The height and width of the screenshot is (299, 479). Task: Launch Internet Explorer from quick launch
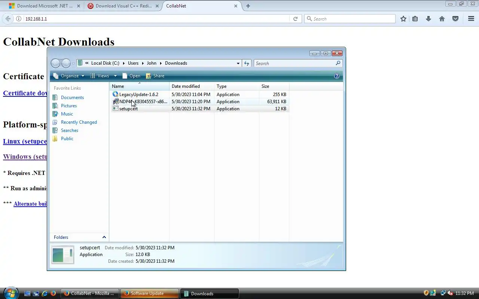[45, 293]
